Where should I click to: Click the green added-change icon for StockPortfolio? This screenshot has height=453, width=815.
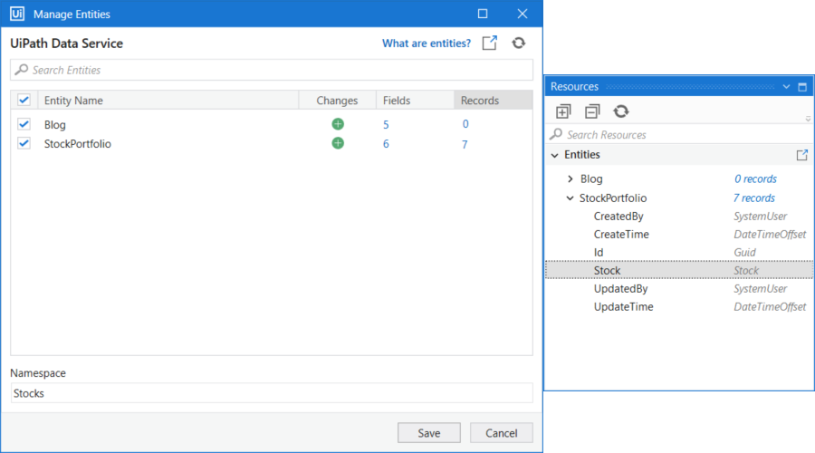tap(338, 143)
